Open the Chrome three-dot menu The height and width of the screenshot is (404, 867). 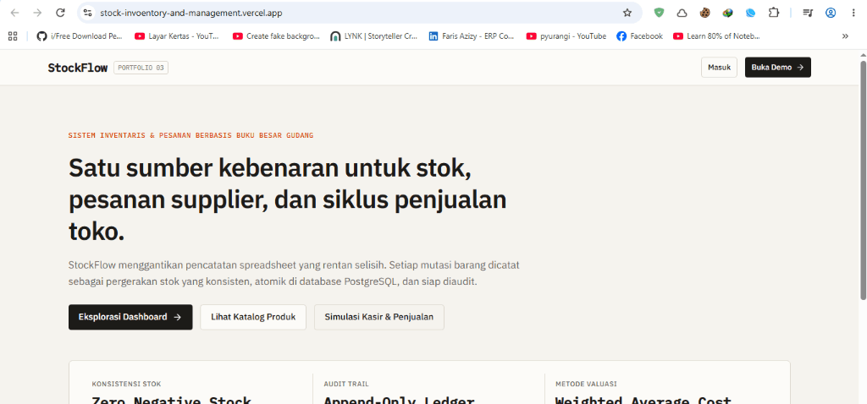pos(853,13)
